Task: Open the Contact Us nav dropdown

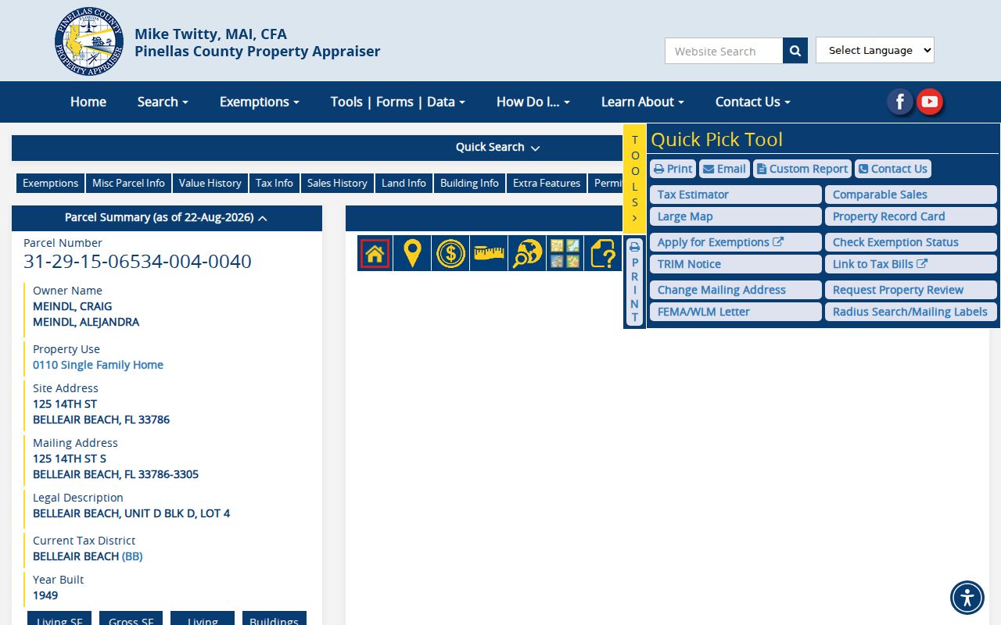Action: [x=753, y=102]
